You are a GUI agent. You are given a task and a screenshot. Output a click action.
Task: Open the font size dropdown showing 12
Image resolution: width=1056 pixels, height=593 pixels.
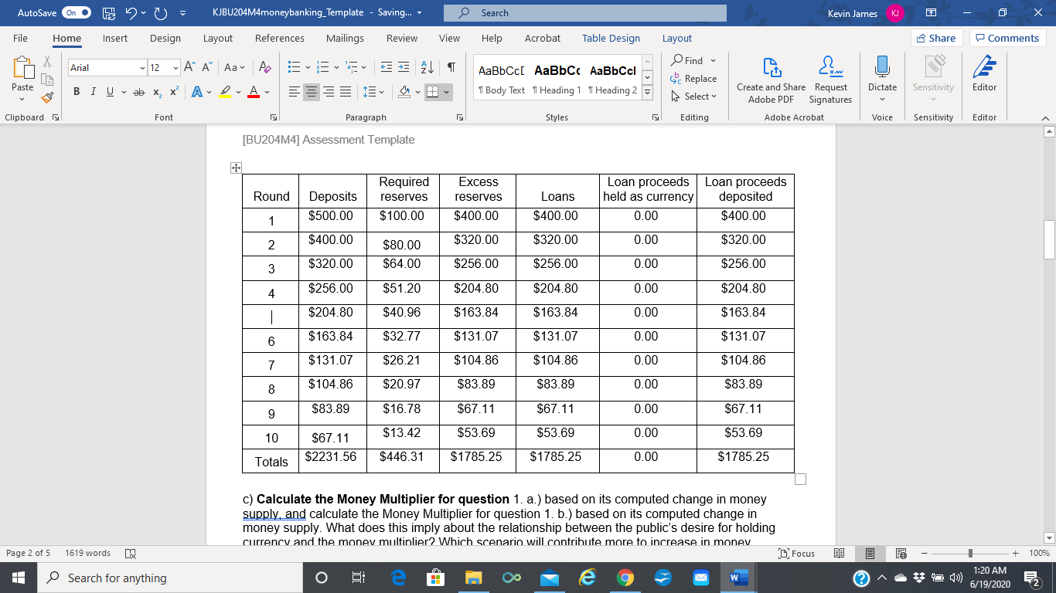tap(175, 68)
